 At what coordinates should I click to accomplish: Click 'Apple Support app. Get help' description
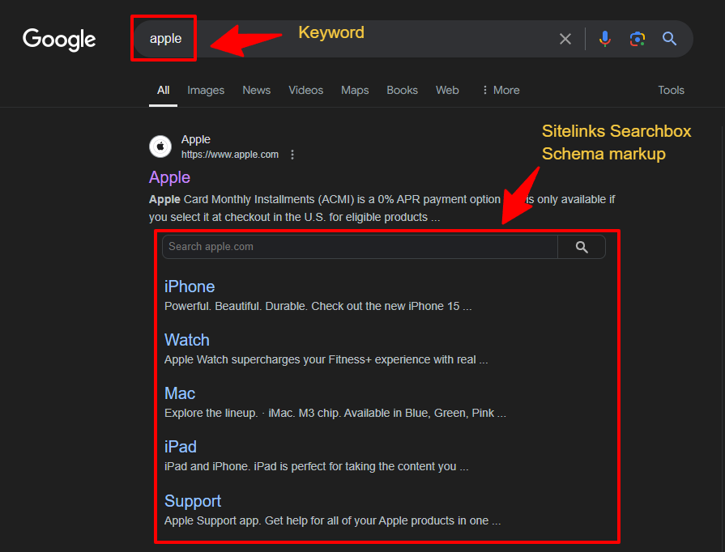point(332,520)
